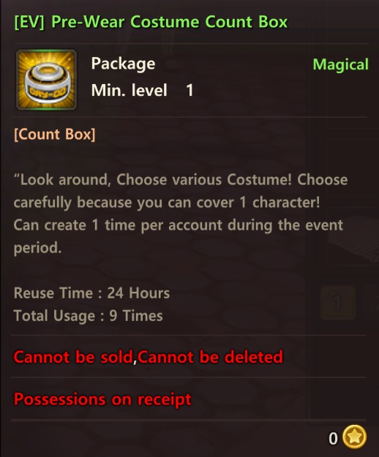The height and width of the screenshot is (457, 379).
Task: Click the faded slot number 1 behind tooltip
Action: (x=337, y=303)
